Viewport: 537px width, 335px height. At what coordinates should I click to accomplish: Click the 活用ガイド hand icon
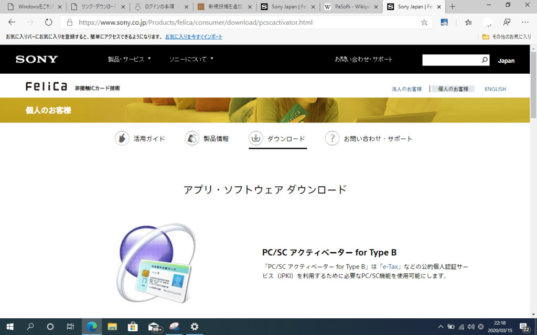pyautogui.click(x=122, y=138)
